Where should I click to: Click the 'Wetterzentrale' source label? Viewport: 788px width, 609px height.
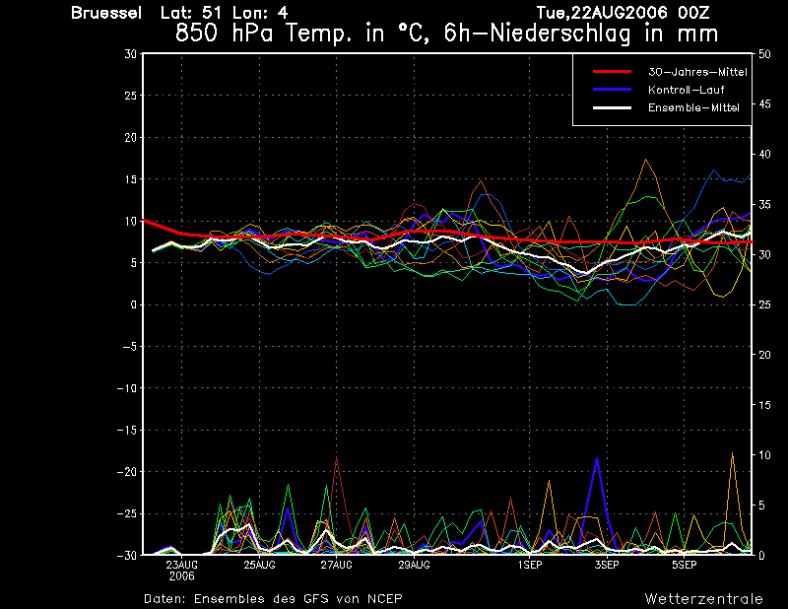[704, 599]
